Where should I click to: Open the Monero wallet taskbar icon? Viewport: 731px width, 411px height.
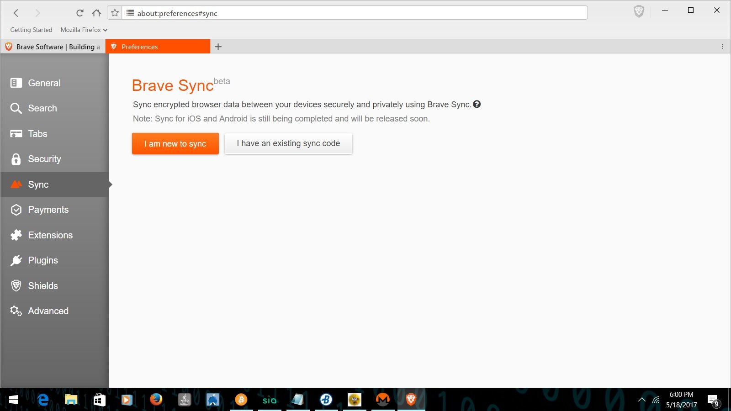pyautogui.click(x=383, y=400)
